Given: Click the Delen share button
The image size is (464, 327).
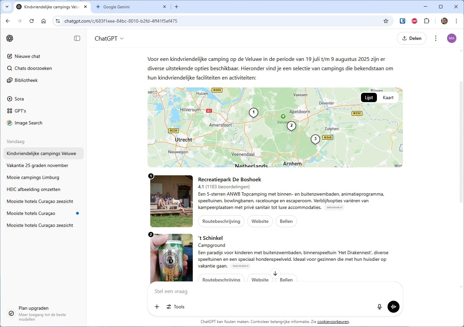Looking at the screenshot, I should [411, 38].
